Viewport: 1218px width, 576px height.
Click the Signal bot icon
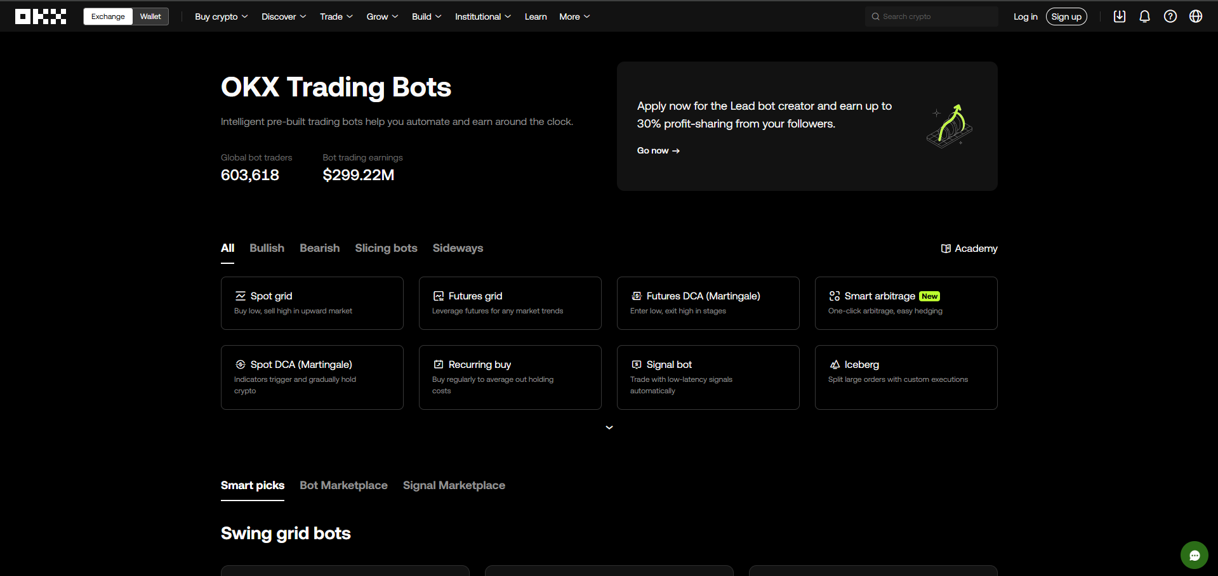click(x=637, y=365)
